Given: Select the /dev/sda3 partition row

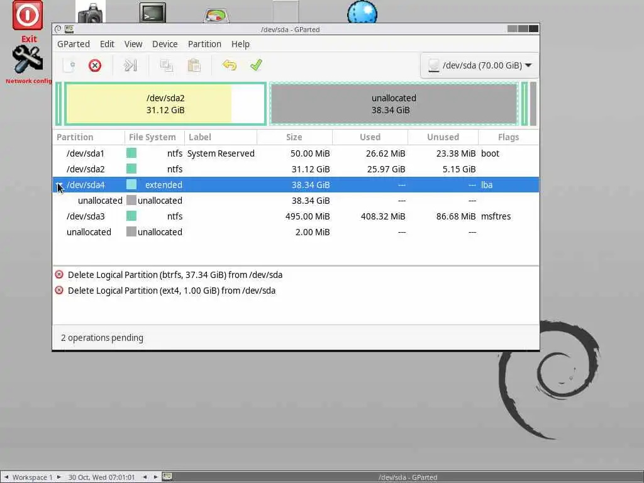Looking at the screenshot, I should coord(296,216).
